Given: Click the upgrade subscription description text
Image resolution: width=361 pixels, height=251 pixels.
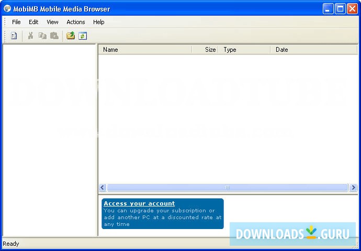Looking at the screenshot, I should click(x=163, y=218).
